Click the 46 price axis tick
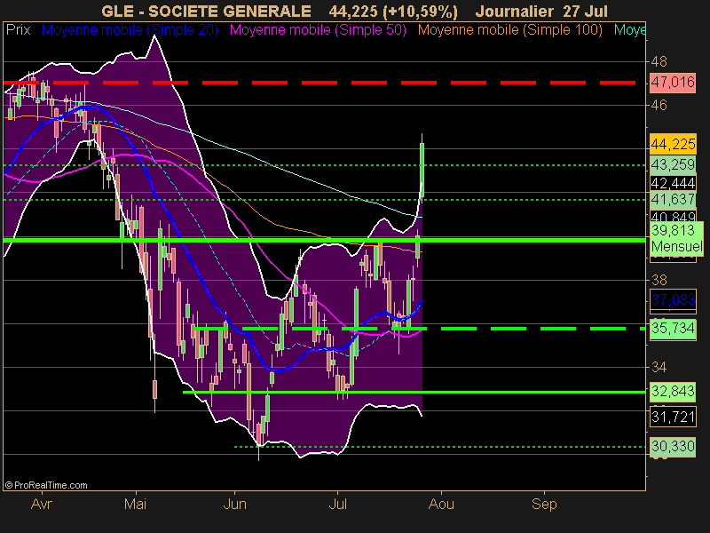710x533 pixels. coord(659,105)
